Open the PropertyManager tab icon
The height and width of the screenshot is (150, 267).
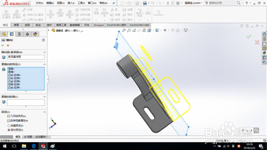(x=12, y=34)
